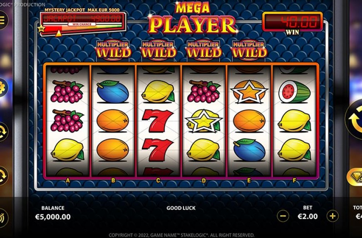
Task: Open the hamburger menu icon
Action: point(3,20)
